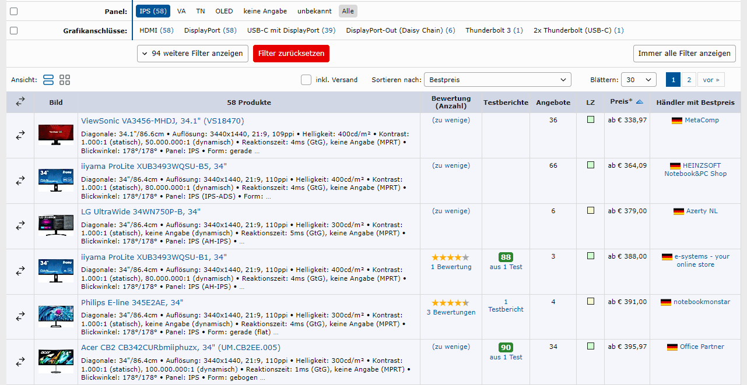The image size is (747, 385).
Task: Toggle LZ box for Philips E-line 345E2AE
Action: (x=591, y=301)
